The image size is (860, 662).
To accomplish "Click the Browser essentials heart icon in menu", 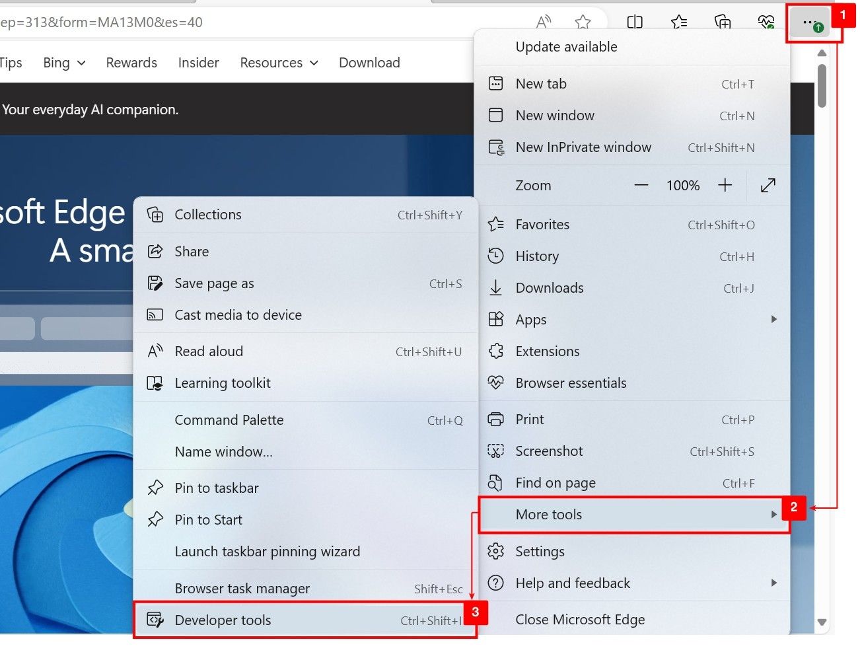I will pos(495,383).
